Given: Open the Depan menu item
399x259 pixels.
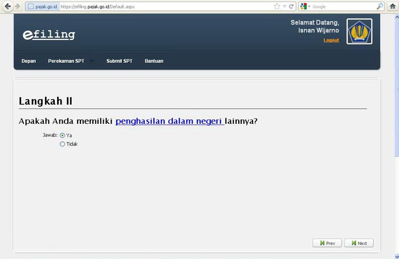Looking at the screenshot, I should pyautogui.click(x=28, y=61).
